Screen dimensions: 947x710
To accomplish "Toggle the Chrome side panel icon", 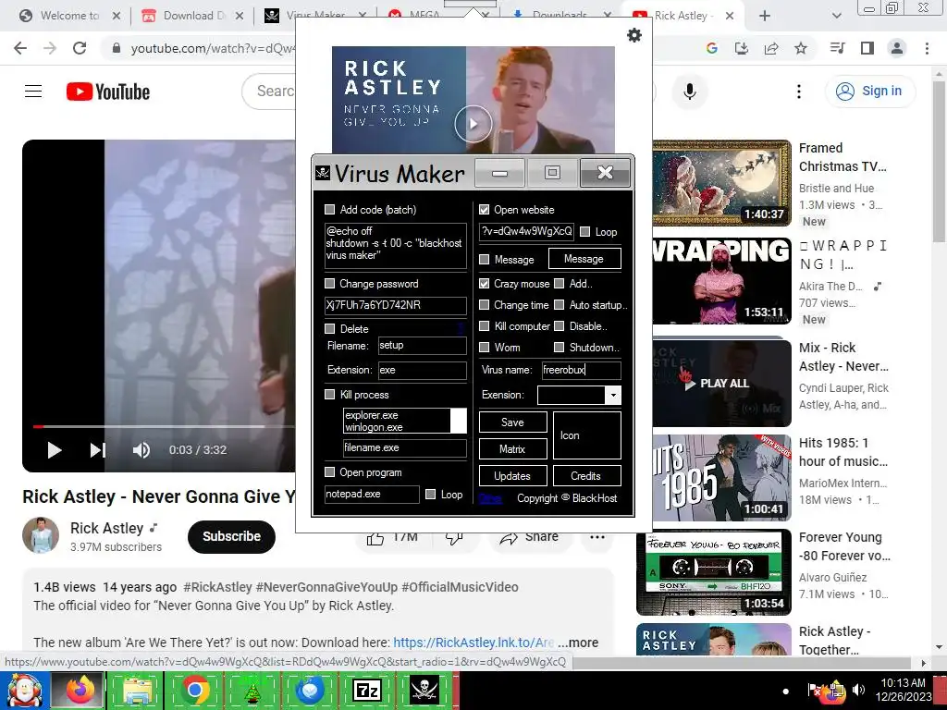I will tap(867, 48).
